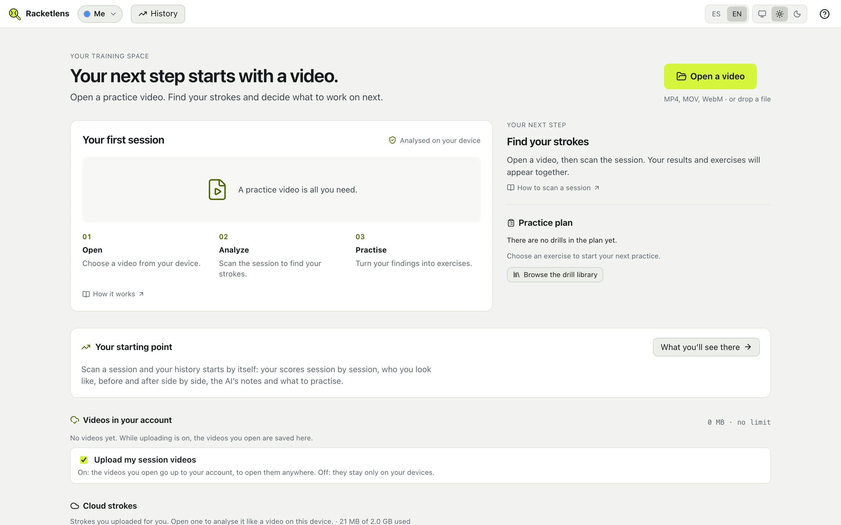Click the Open a video button
The width and height of the screenshot is (841, 525).
pos(710,76)
